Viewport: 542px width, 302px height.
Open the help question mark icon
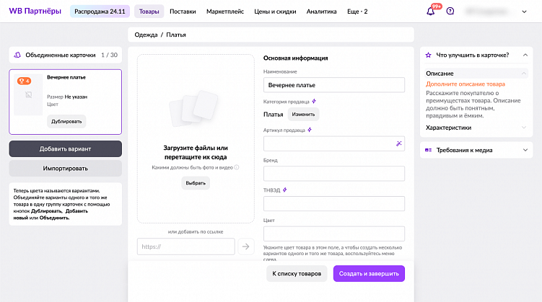coord(450,11)
